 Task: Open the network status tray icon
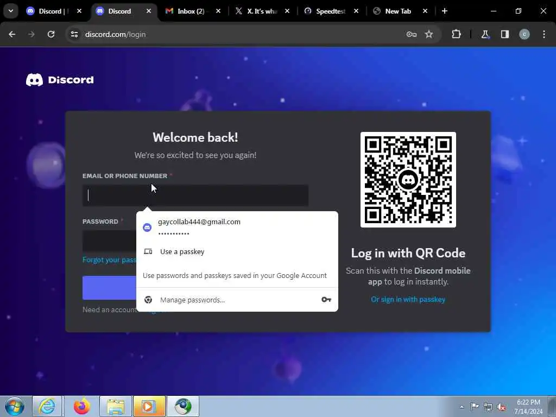pyautogui.click(x=488, y=407)
